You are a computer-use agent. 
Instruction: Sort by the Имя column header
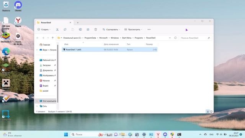pyautogui.click(x=66, y=44)
